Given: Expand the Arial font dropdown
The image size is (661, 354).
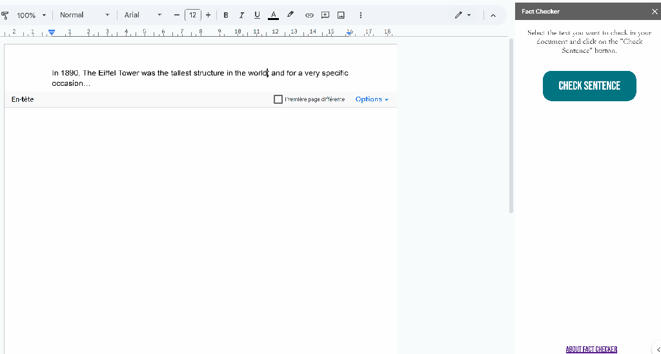Looking at the screenshot, I should tap(143, 15).
